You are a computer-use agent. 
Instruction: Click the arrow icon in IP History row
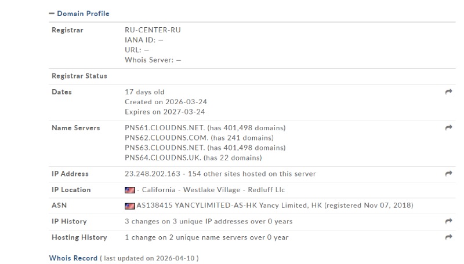tap(448, 221)
